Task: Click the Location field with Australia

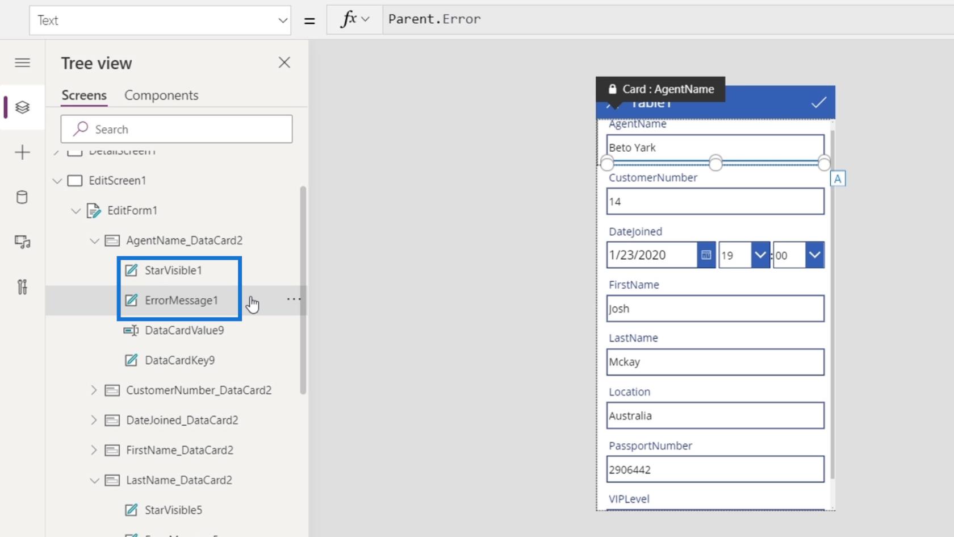Action: click(715, 416)
